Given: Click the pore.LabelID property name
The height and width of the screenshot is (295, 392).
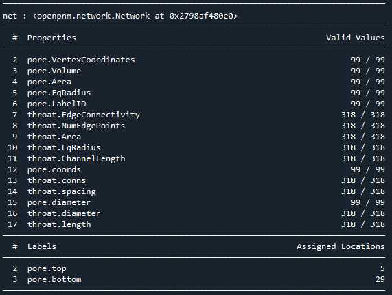Looking at the screenshot, I should click(x=56, y=104).
